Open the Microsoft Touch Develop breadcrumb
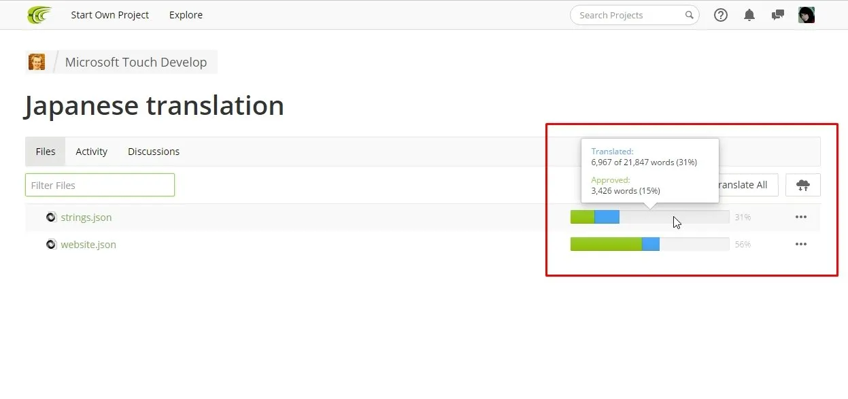Screen dimensions: 848x399 pos(136,62)
